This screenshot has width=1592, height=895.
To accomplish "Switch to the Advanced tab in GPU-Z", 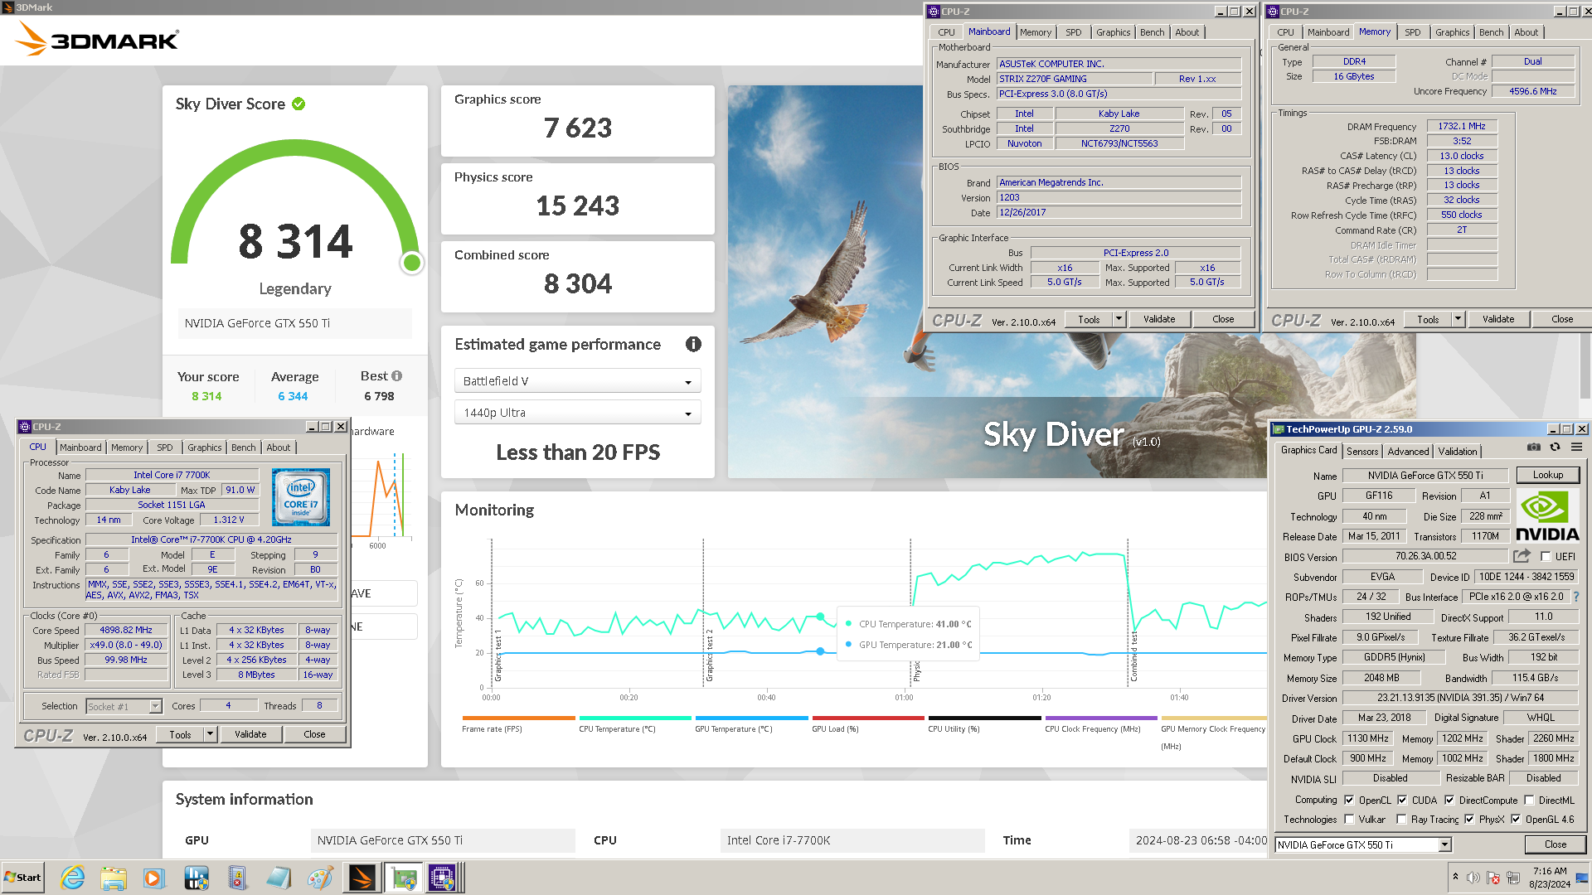I will (x=1409, y=451).
